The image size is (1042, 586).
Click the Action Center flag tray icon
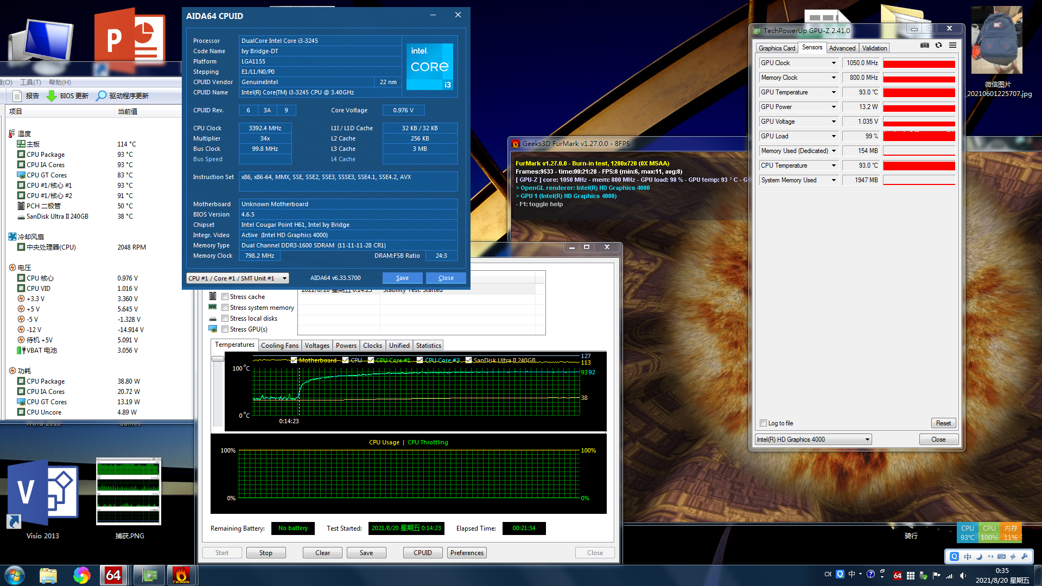point(937,575)
